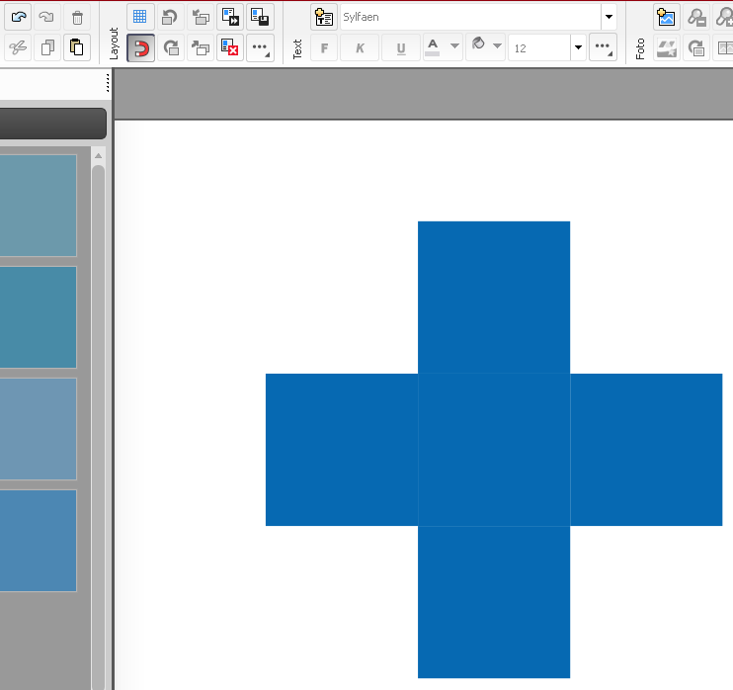
Task: Click the save layout disk icon
Action: point(260,18)
